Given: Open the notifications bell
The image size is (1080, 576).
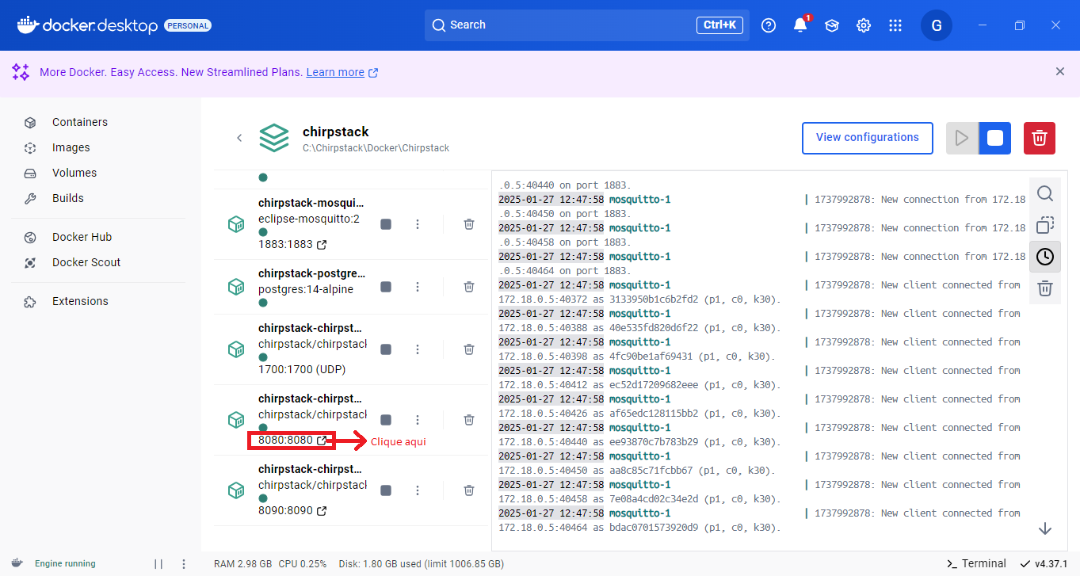Looking at the screenshot, I should [800, 25].
